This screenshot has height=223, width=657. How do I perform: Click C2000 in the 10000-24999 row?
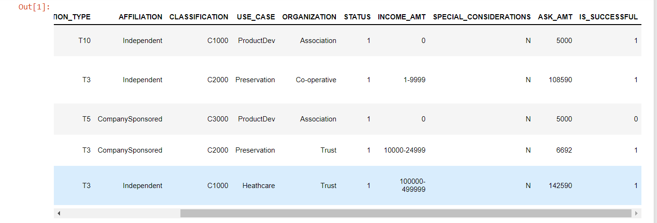point(218,150)
